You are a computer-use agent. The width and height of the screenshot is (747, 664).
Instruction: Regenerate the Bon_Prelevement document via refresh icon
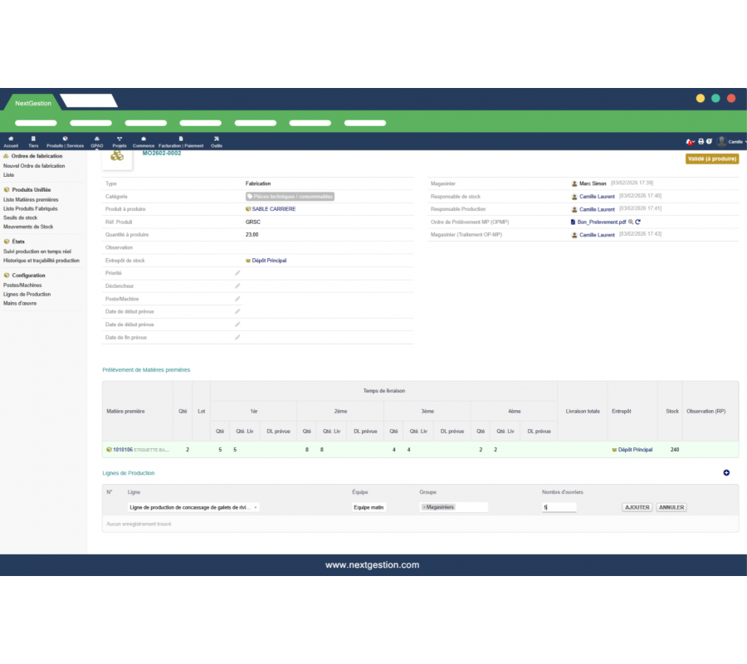coord(638,222)
